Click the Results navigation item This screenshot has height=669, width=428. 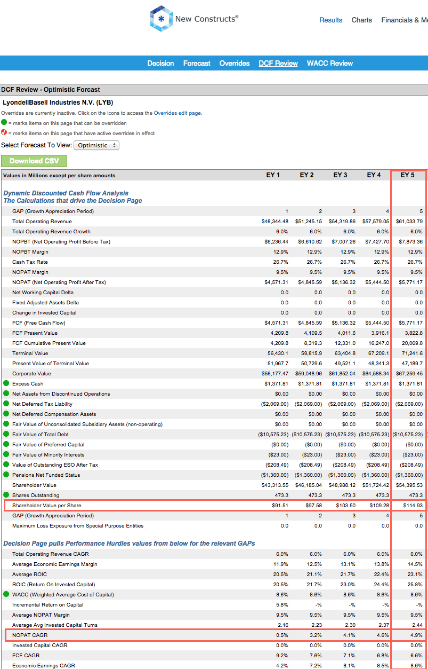pyautogui.click(x=330, y=20)
